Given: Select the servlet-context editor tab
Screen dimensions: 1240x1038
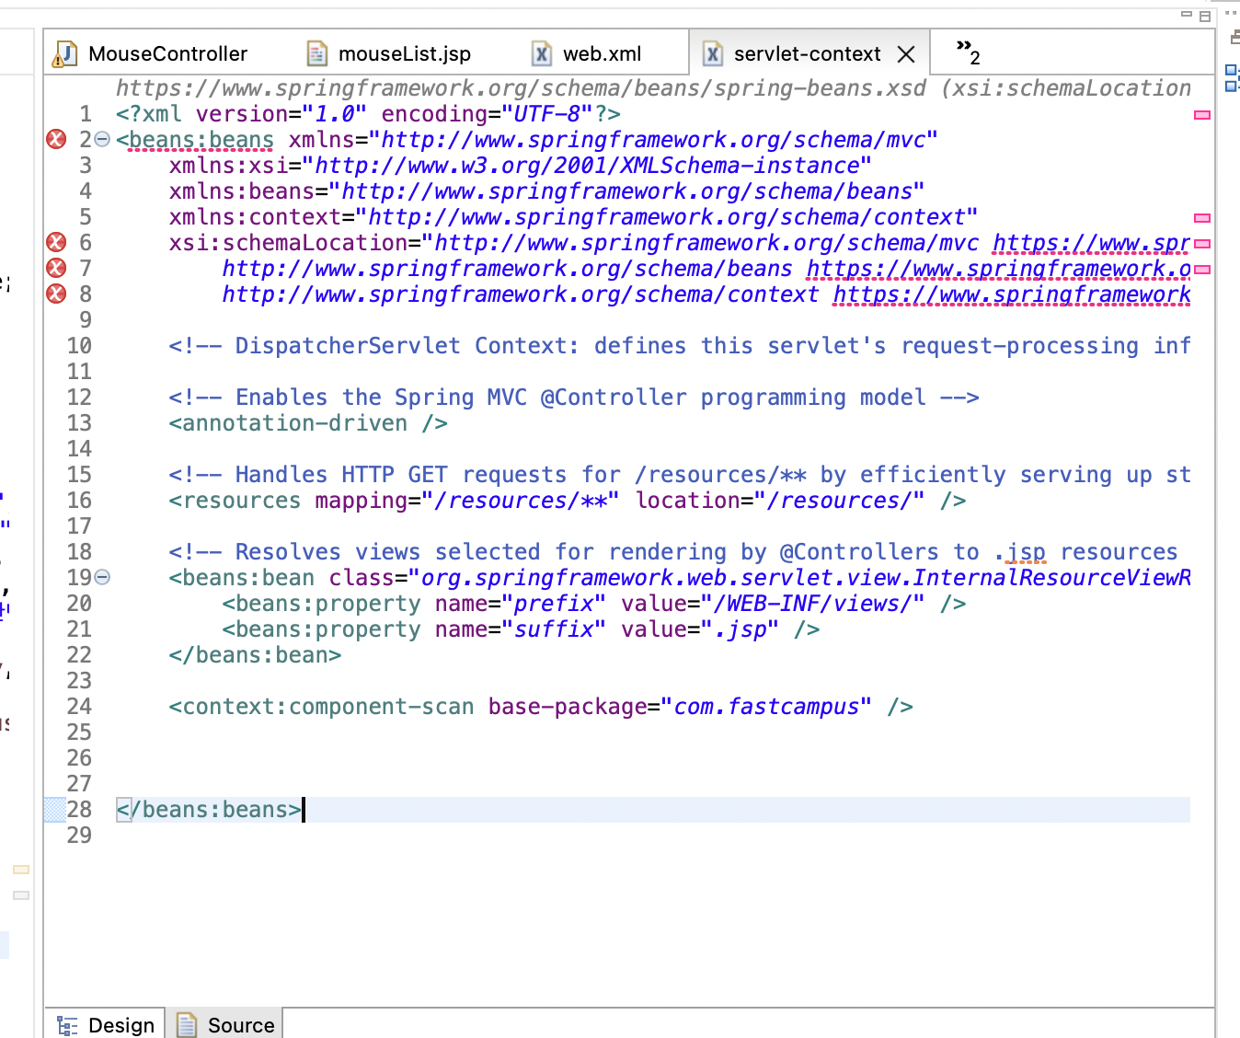Looking at the screenshot, I should click(x=808, y=53).
